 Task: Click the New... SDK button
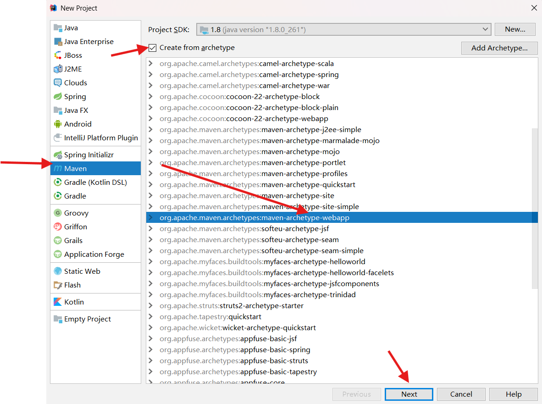(x=515, y=29)
